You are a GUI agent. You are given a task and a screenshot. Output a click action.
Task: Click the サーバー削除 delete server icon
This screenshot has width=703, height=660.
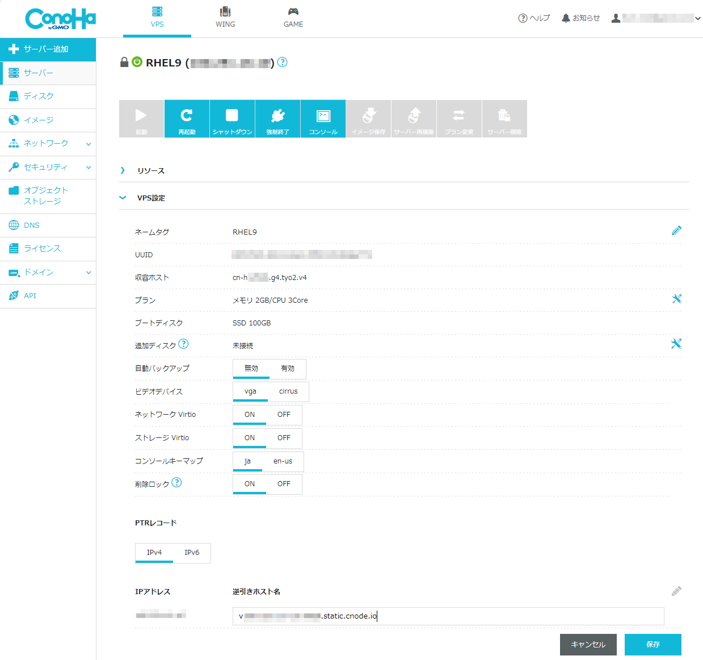(504, 119)
